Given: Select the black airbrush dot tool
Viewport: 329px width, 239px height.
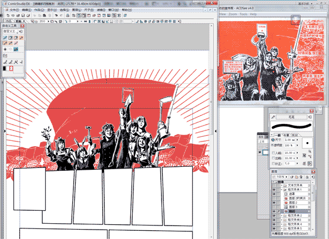Looking at the screenshot, I should click(x=5, y=49).
